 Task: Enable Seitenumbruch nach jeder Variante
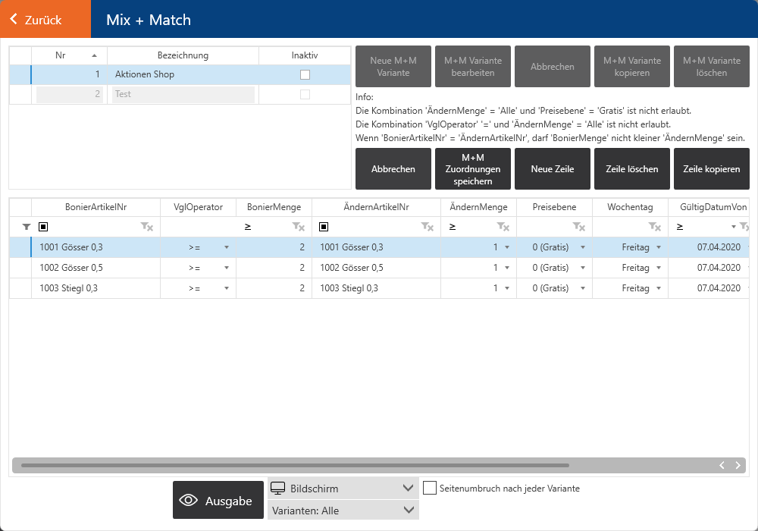[x=430, y=489]
